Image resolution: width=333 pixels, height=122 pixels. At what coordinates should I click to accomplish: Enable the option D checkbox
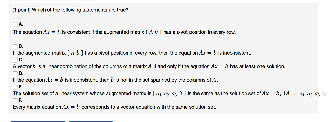15,74
